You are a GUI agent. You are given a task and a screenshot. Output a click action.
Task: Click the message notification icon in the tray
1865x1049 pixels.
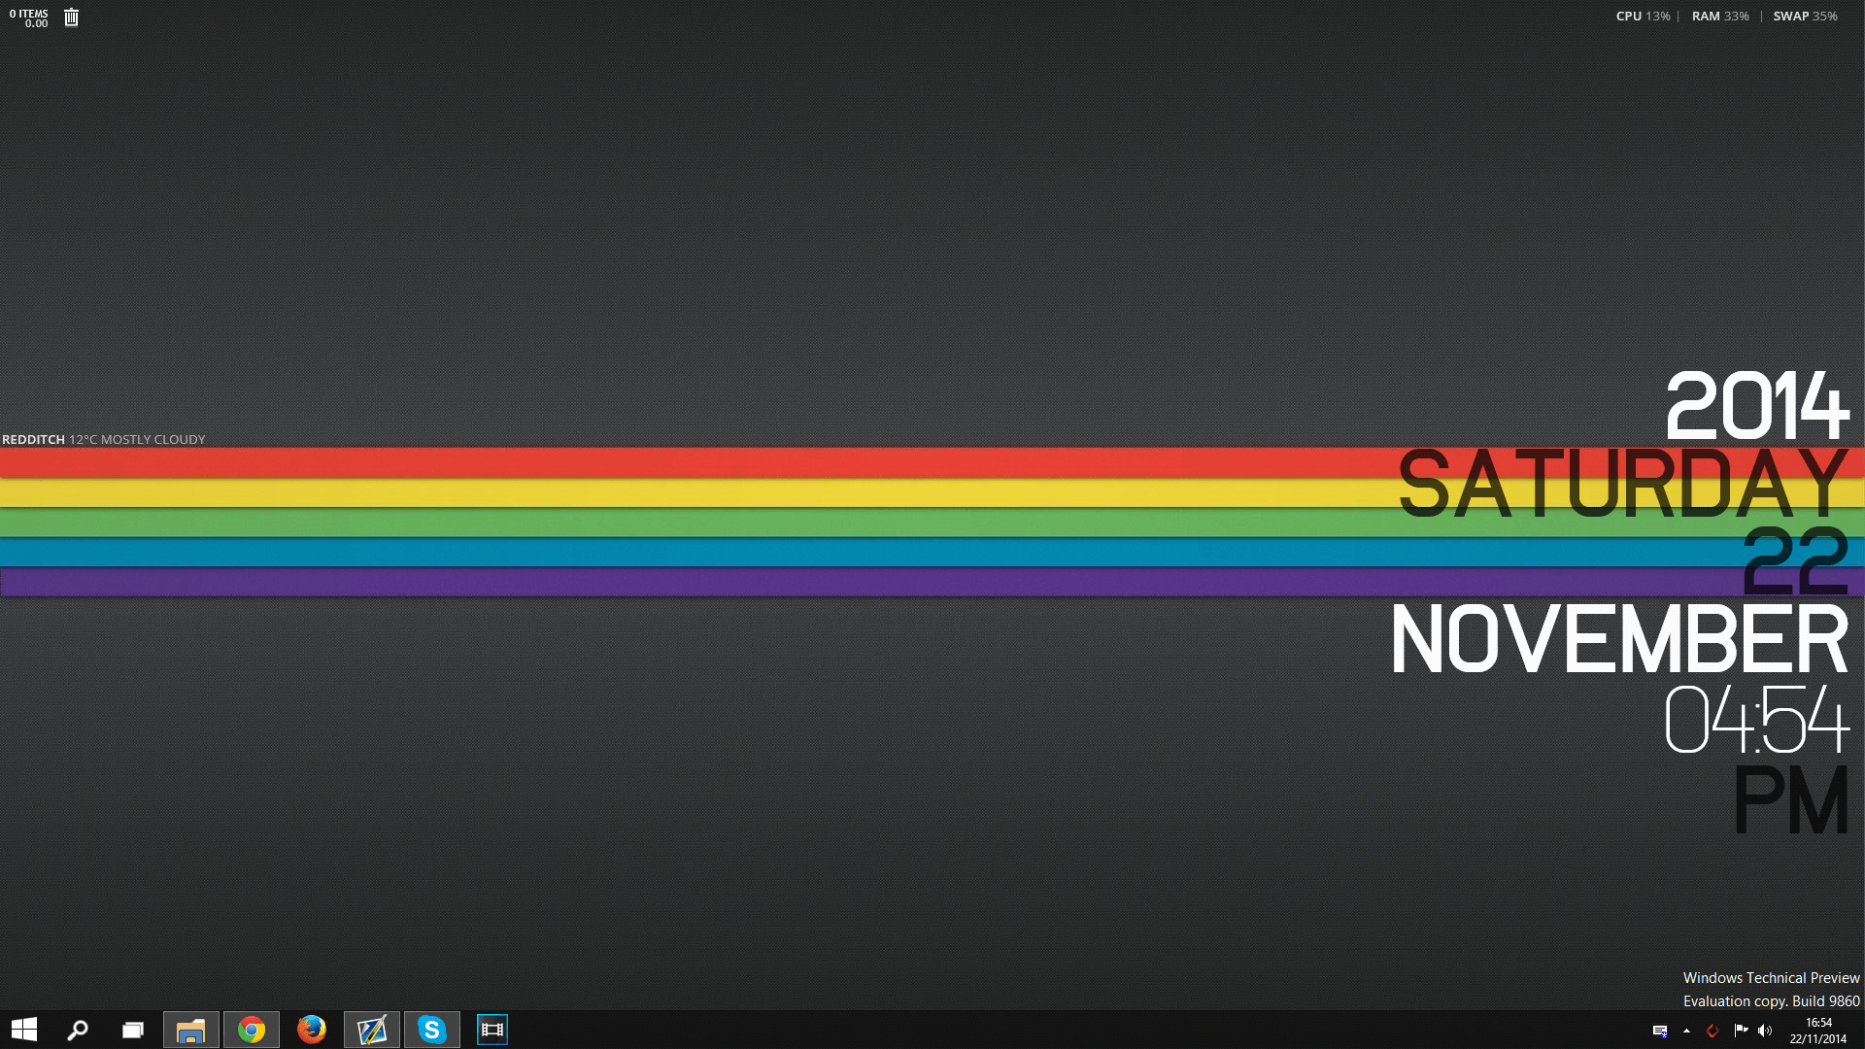[x=1661, y=1032]
